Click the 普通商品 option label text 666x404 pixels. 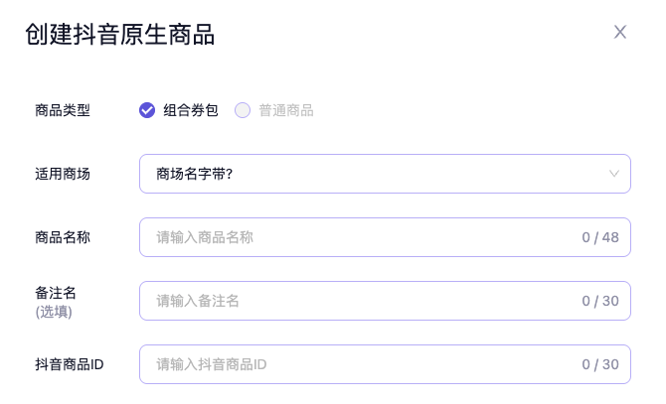click(x=286, y=110)
